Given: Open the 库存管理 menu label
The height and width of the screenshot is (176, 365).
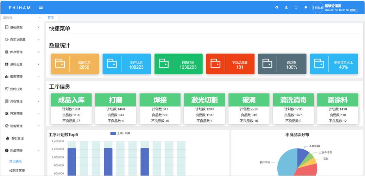Looking at the screenshot, I should tap(16, 52).
